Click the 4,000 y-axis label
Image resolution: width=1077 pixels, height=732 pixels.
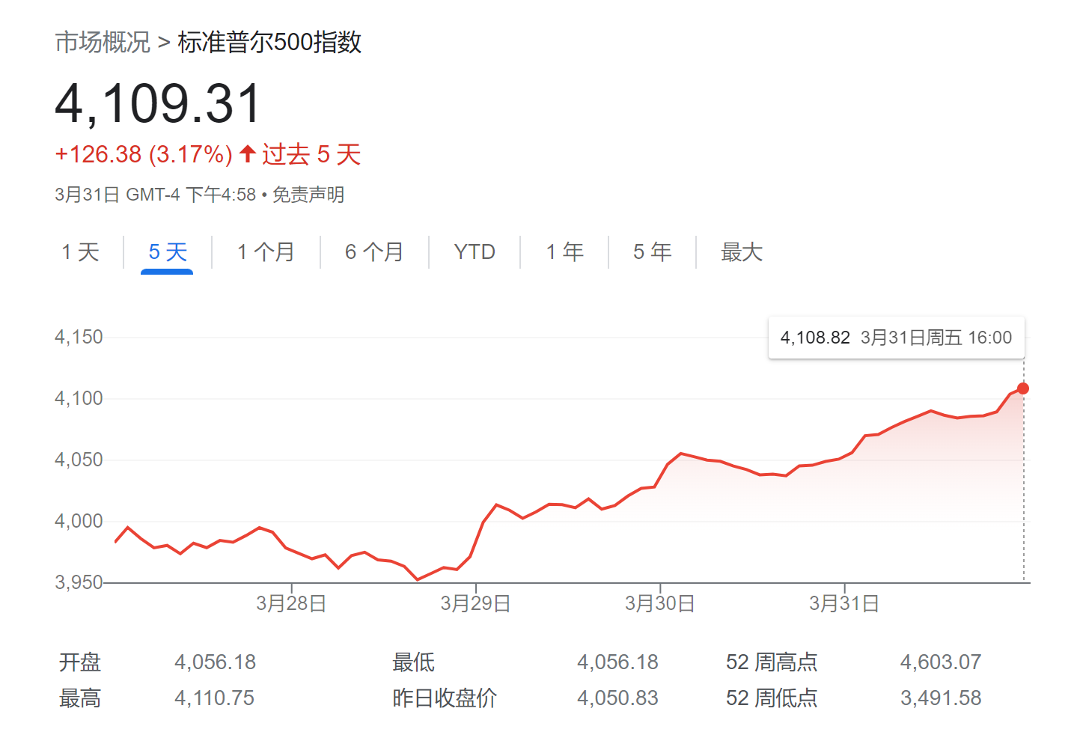pyautogui.click(x=79, y=521)
